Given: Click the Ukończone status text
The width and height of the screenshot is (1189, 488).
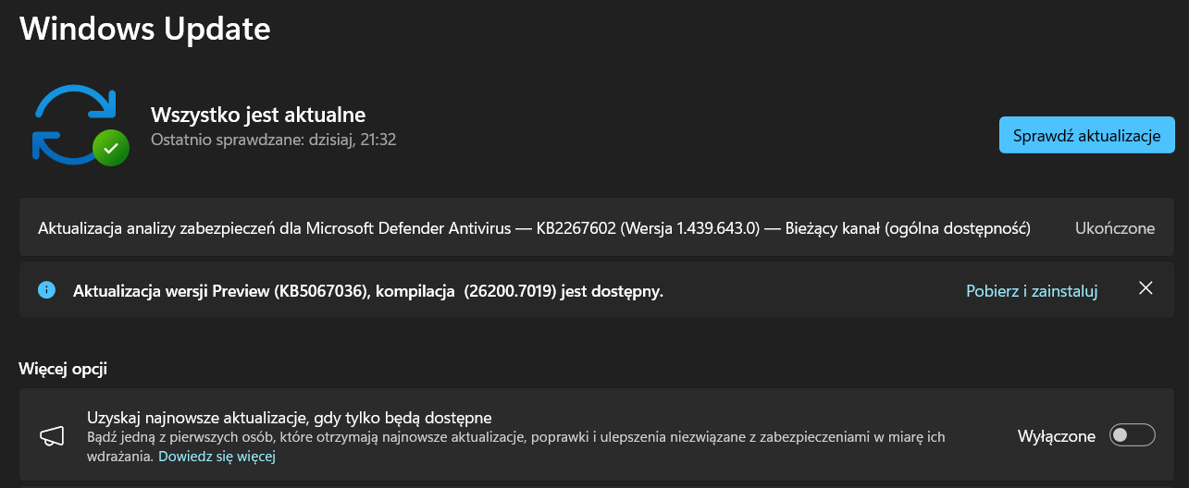Looking at the screenshot, I should point(1114,227).
